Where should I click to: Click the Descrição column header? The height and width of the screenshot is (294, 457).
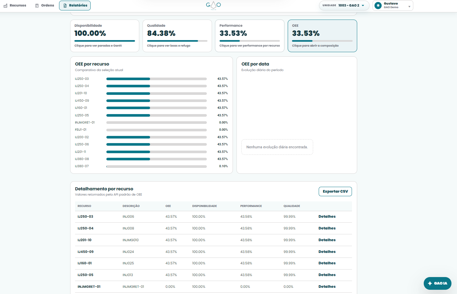pyautogui.click(x=131, y=206)
